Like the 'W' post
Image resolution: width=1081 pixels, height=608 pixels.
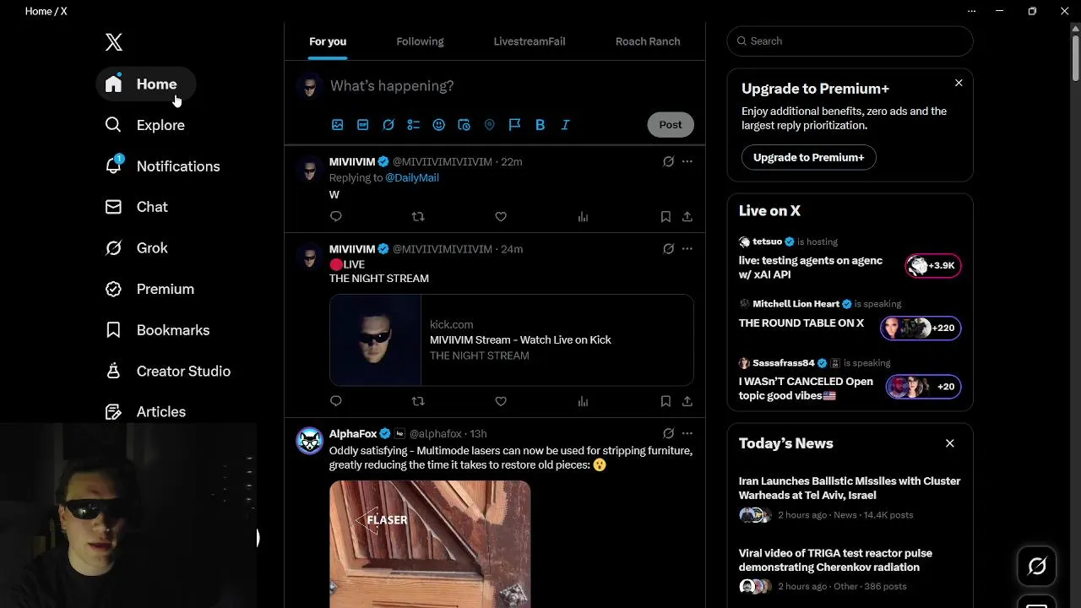tap(501, 217)
